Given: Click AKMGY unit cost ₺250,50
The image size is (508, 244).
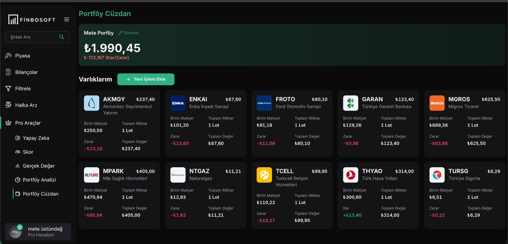Looking at the screenshot, I should [x=93, y=131].
